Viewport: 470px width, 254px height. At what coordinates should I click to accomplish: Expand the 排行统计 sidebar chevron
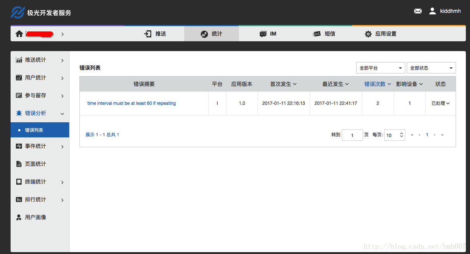(x=62, y=200)
